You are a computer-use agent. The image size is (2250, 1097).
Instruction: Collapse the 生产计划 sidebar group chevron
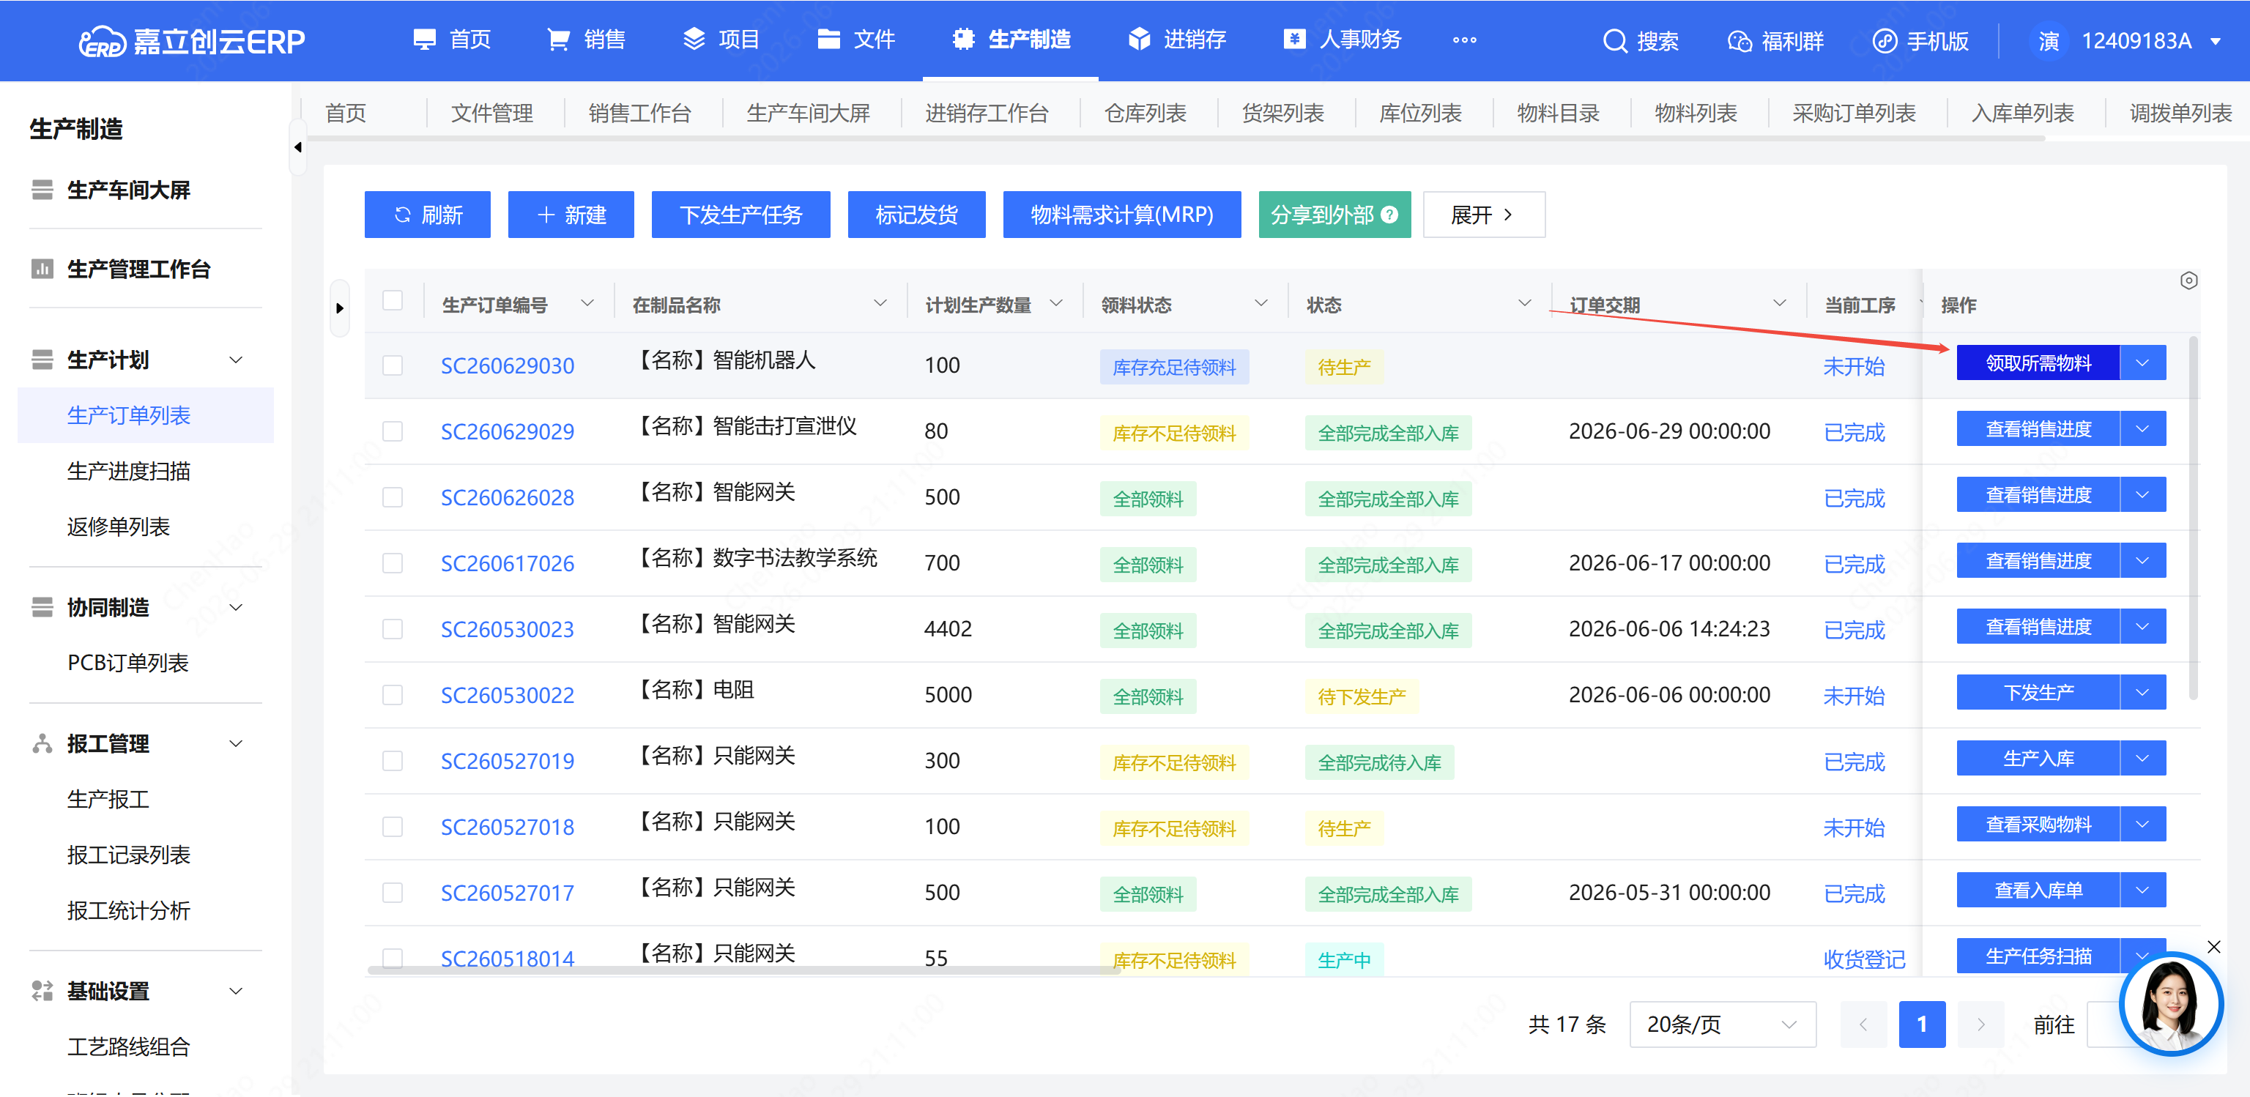click(236, 360)
